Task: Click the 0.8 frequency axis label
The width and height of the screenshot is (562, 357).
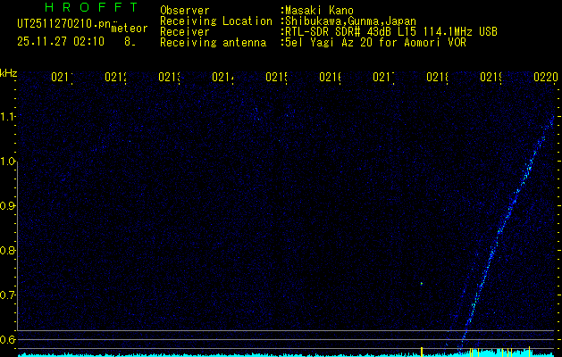Action: [7, 250]
